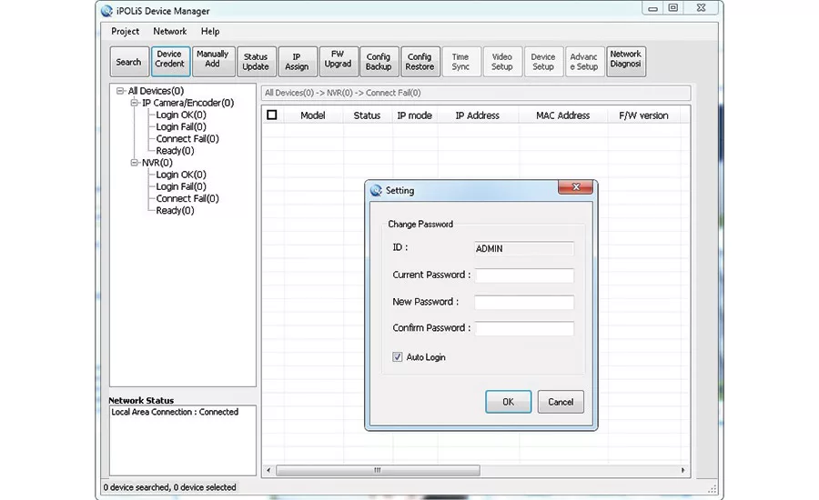The width and height of the screenshot is (819, 500).
Task: Click the '0 device searched' status text
Action: pyautogui.click(x=170, y=487)
